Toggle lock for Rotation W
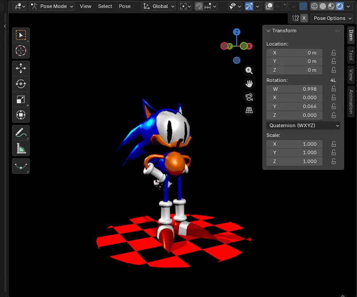The height and width of the screenshot is (297, 357). pos(333,89)
